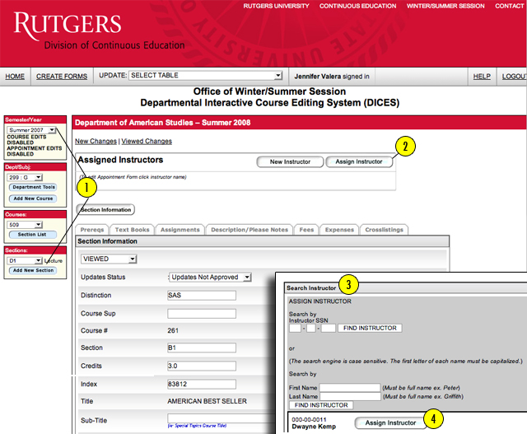Open the Dept/Subj 299 : G dropdown

tap(24, 177)
